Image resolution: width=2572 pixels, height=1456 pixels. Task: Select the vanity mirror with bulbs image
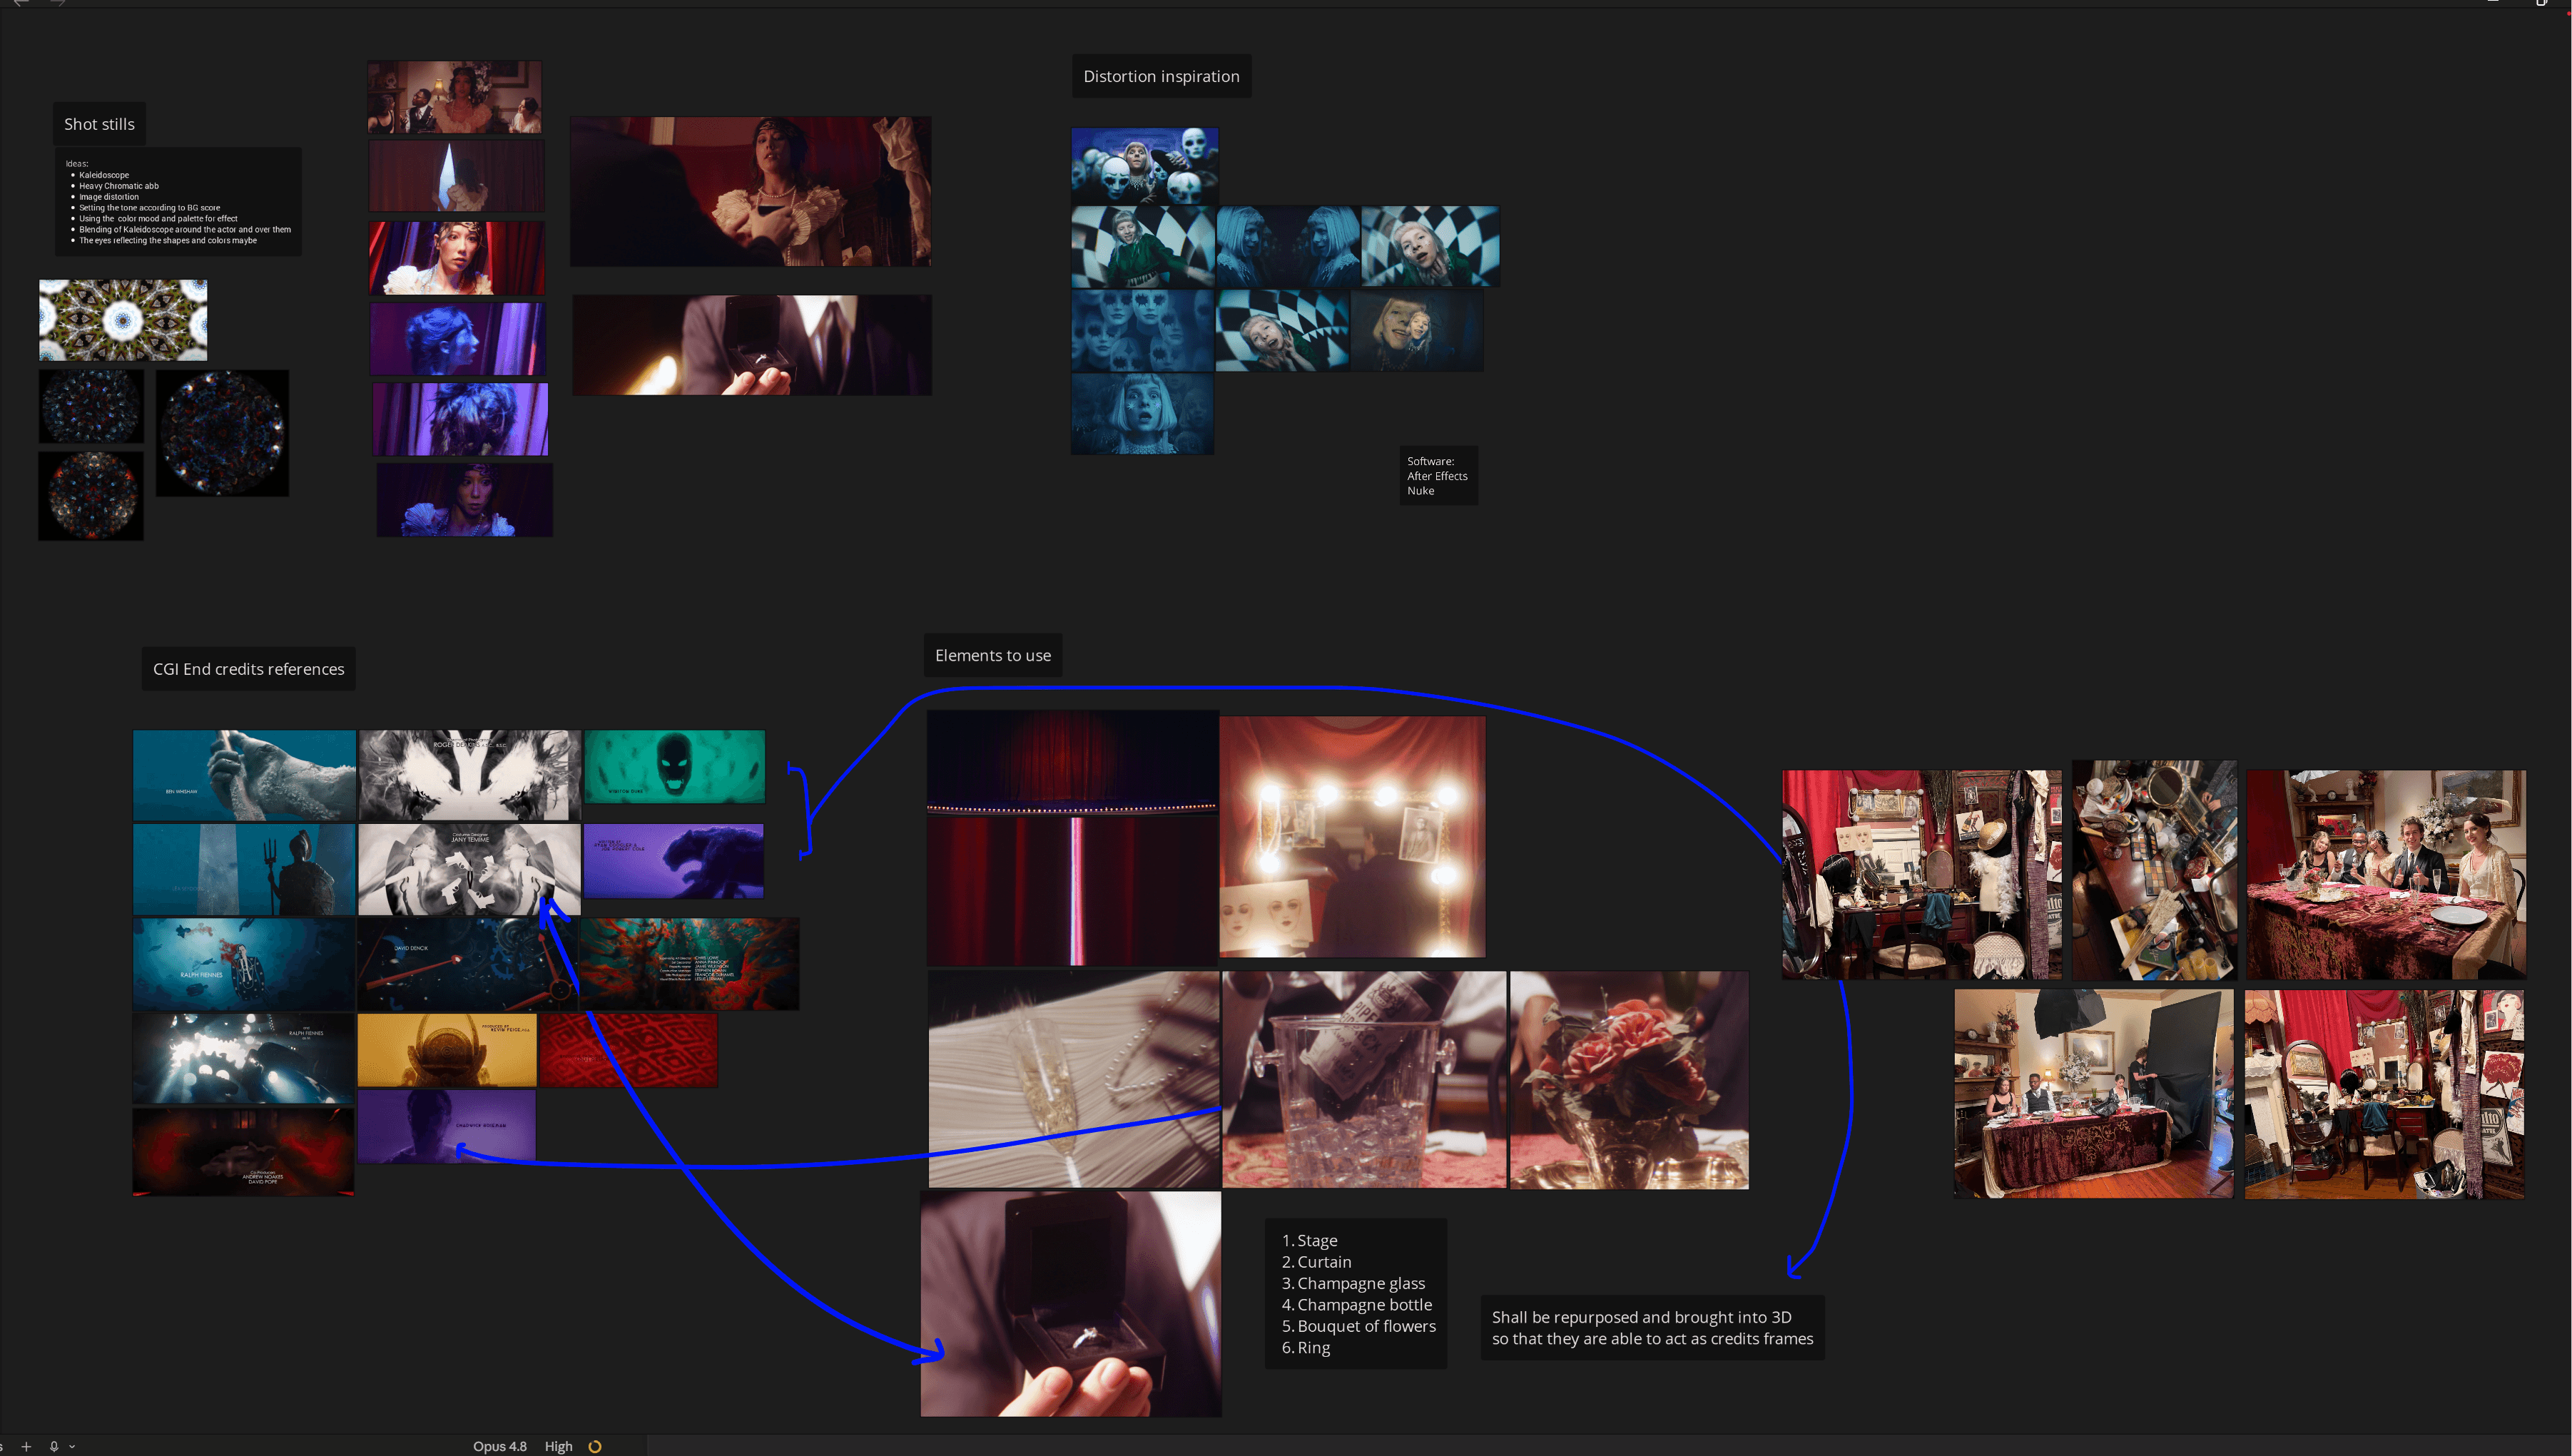(x=1353, y=836)
